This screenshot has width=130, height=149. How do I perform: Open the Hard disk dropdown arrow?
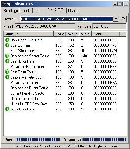[116, 19]
